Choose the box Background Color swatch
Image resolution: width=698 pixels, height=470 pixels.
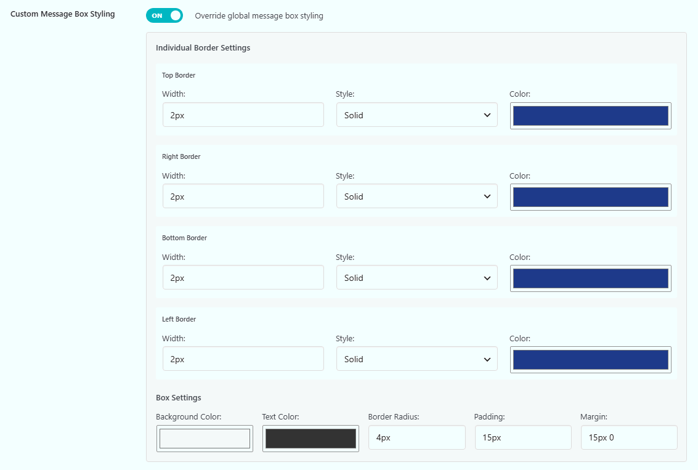[205, 439]
